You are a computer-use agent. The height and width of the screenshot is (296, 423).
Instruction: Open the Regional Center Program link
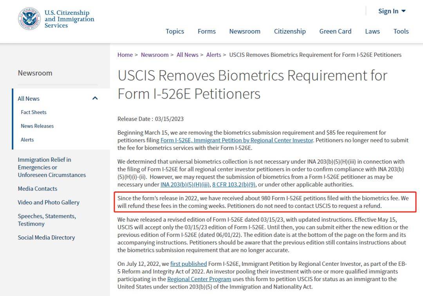coord(199,279)
